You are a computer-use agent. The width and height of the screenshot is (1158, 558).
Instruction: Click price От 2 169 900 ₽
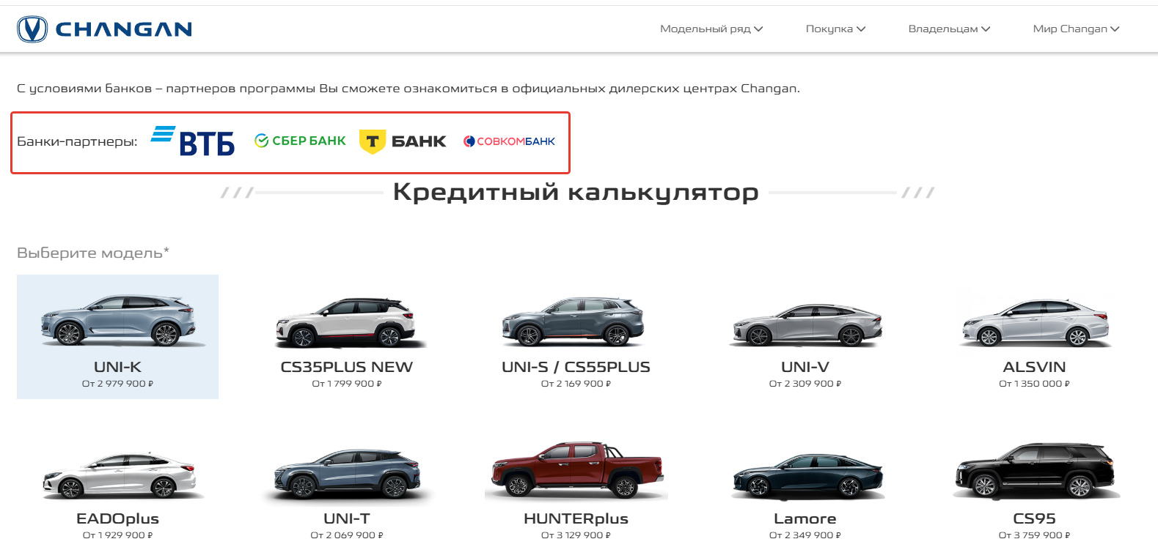click(576, 384)
